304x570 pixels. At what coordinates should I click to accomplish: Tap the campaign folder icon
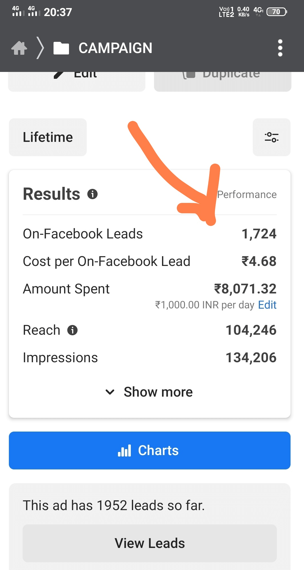(x=61, y=48)
